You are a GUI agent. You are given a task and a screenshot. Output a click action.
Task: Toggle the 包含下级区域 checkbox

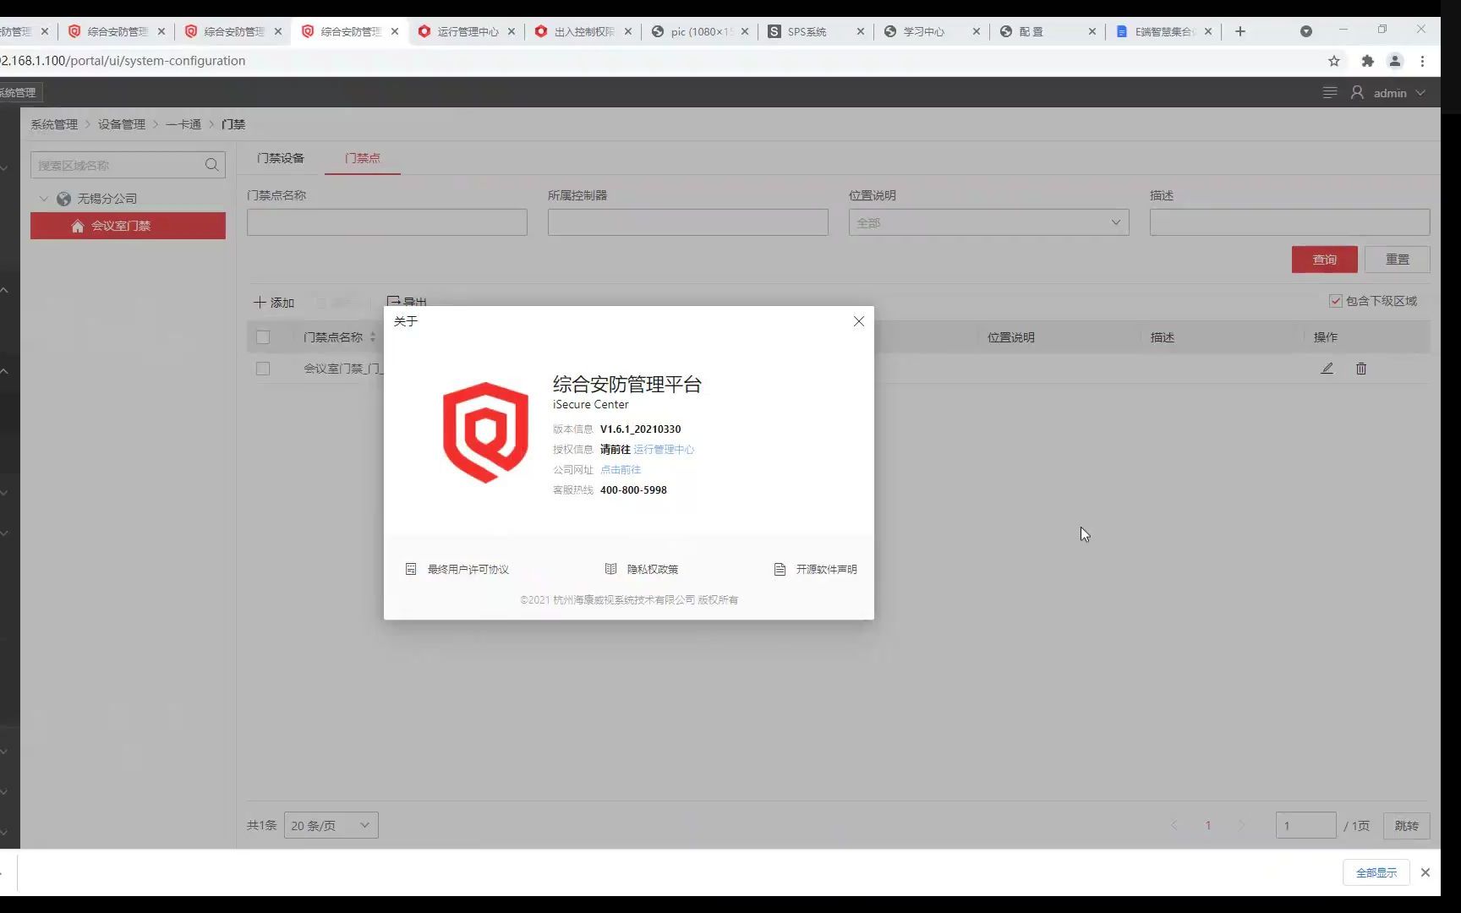(x=1335, y=301)
